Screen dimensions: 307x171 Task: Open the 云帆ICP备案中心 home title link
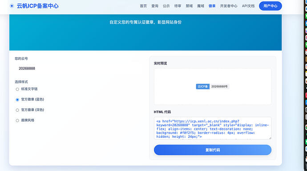click(x=37, y=6)
